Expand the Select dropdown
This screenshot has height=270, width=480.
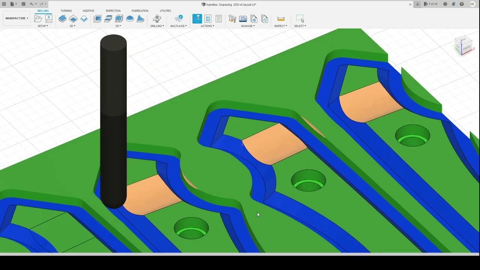point(300,26)
